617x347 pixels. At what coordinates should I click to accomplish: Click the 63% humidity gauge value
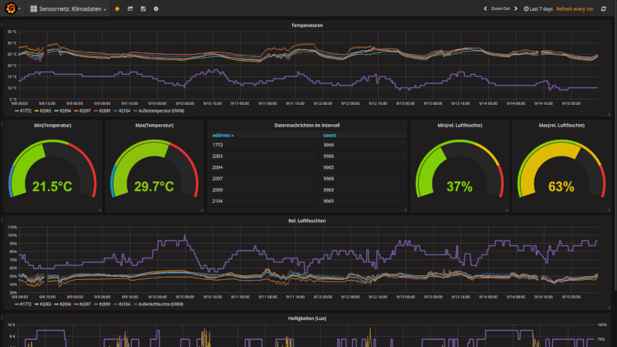click(561, 187)
